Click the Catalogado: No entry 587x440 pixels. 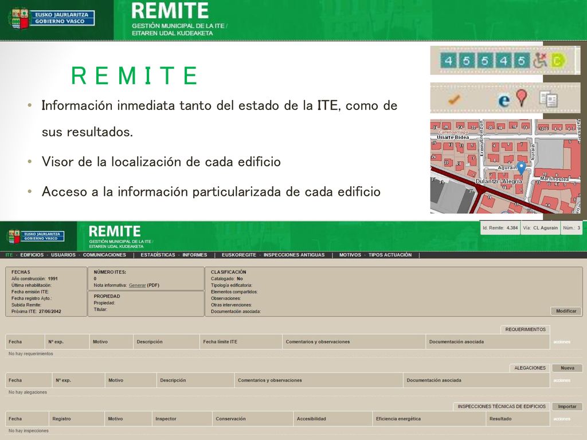click(x=227, y=279)
